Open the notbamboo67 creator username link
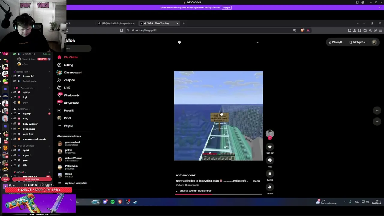 tap(186, 175)
